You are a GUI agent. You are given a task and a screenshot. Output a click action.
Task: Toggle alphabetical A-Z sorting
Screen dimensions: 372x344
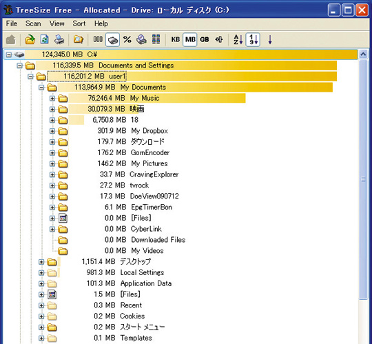tap(238, 39)
